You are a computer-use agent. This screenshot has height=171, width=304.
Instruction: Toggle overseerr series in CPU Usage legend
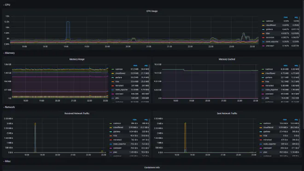click(x=270, y=46)
